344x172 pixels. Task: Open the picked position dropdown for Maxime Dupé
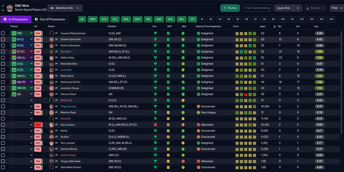(x=21, y=113)
